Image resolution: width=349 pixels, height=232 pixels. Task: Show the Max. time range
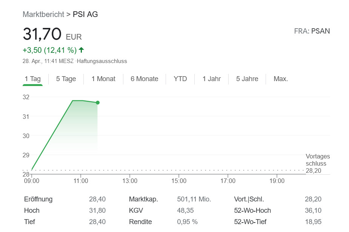281,79
